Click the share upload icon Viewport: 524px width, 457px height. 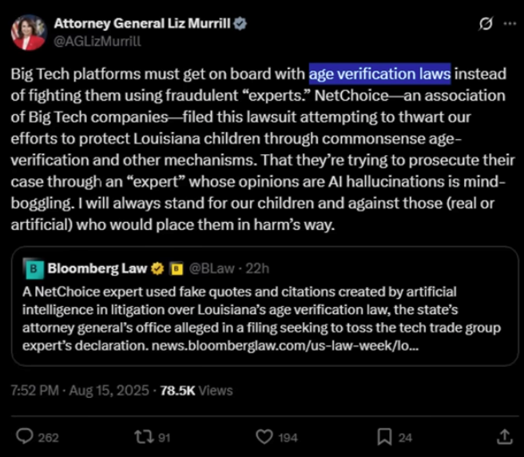[x=505, y=436]
